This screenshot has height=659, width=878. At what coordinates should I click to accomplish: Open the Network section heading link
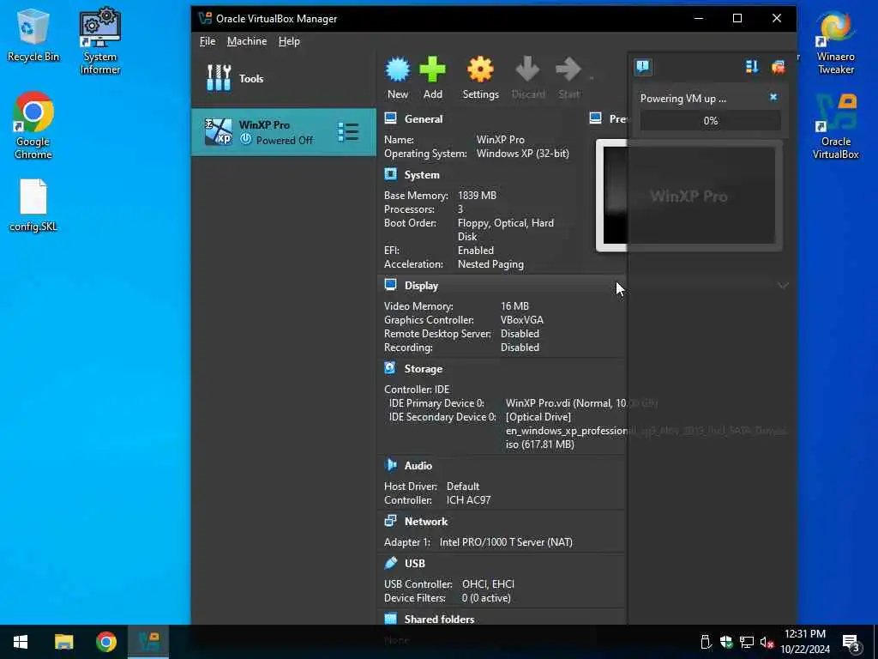(426, 521)
